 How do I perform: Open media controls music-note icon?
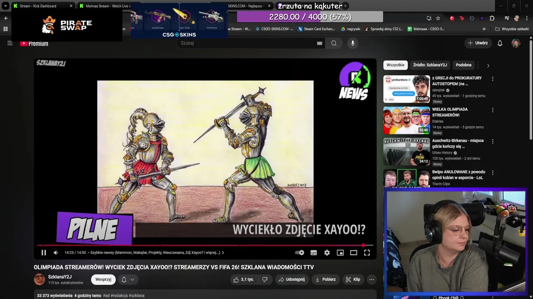click(506, 18)
